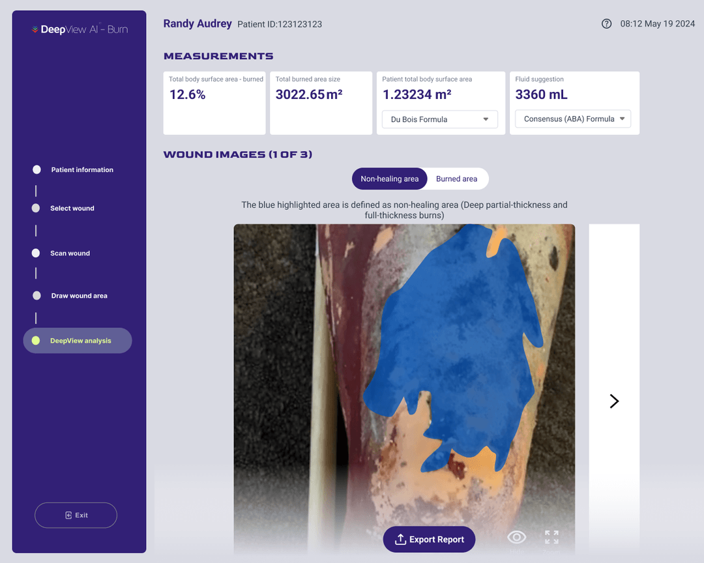
Task: Open the Scan wound step
Action: pyautogui.click(x=70, y=253)
